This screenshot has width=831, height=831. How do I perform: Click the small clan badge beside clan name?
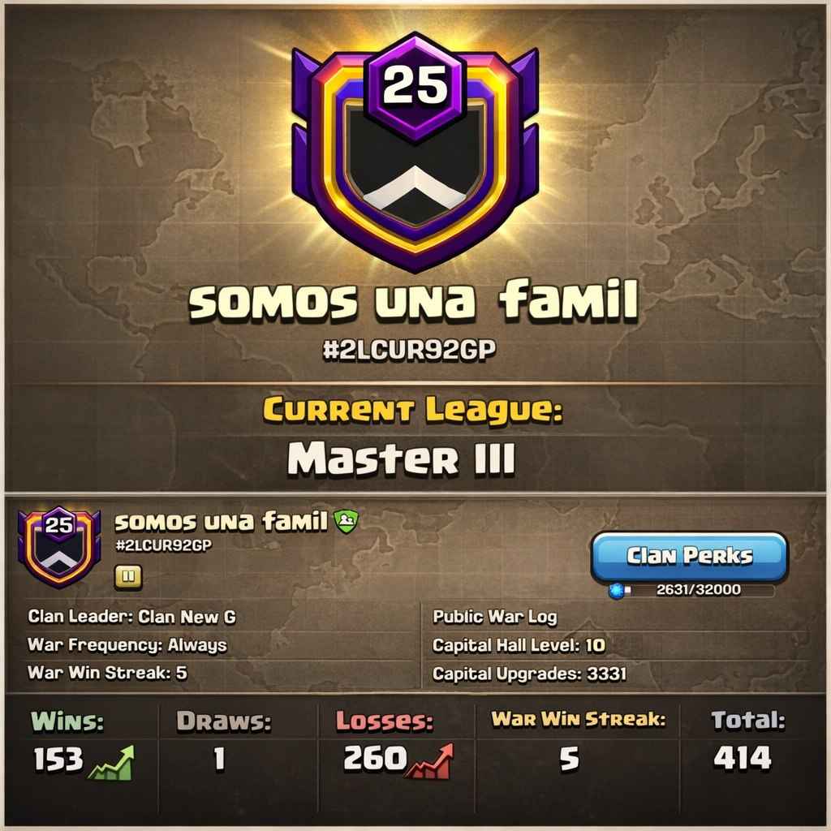click(58, 546)
